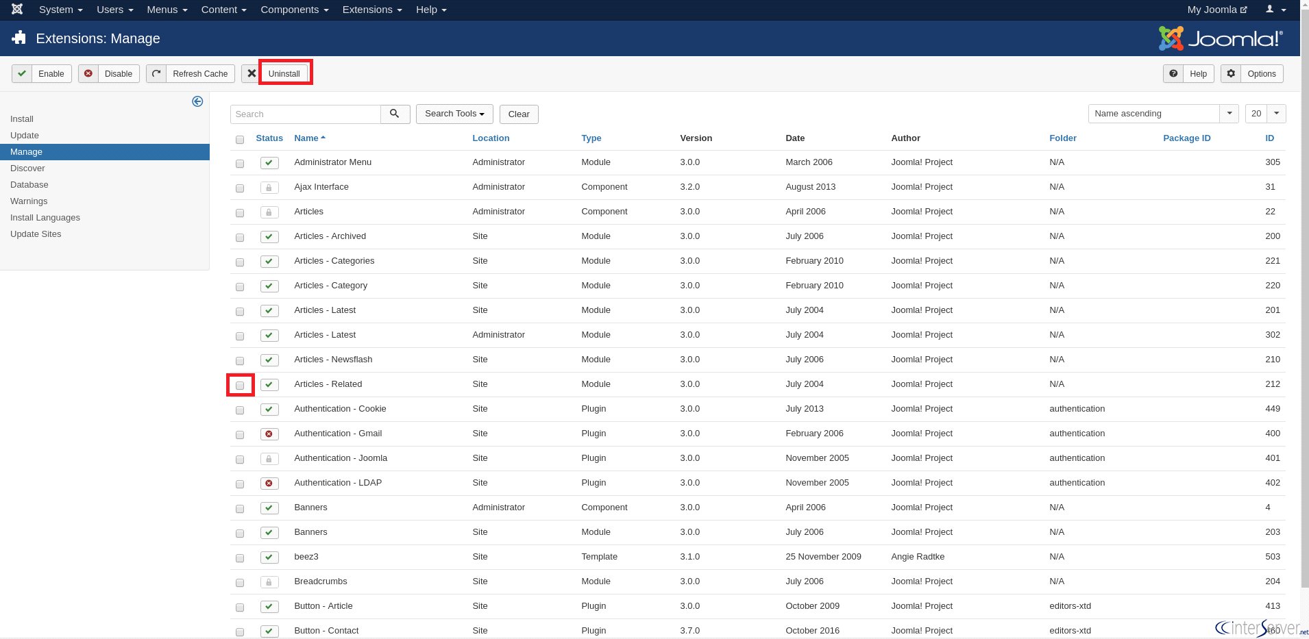Open the System dropdown menu

pos(60,10)
